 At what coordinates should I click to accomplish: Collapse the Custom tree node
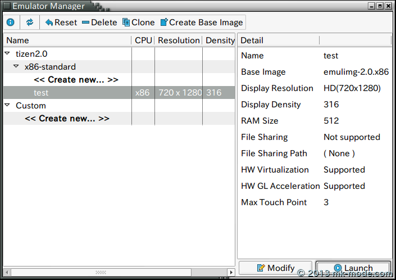click(7, 106)
